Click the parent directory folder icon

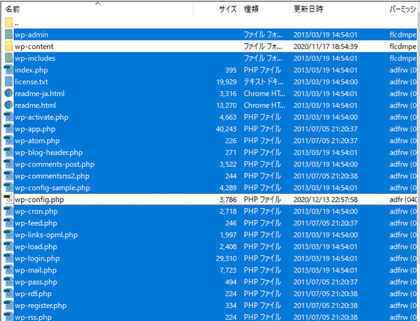tap(9, 22)
